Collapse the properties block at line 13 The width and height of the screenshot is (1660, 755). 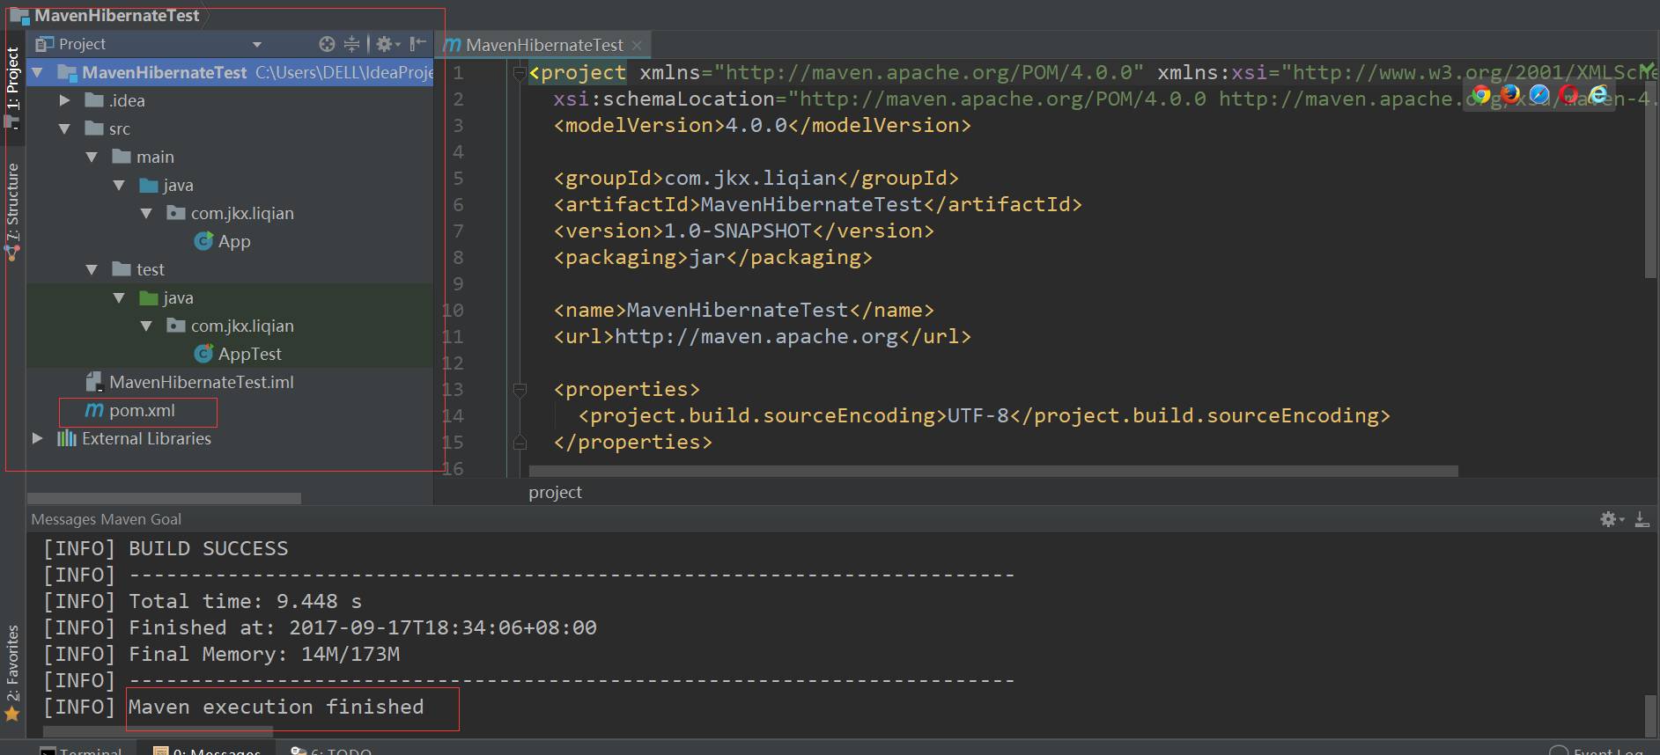(x=520, y=389)
